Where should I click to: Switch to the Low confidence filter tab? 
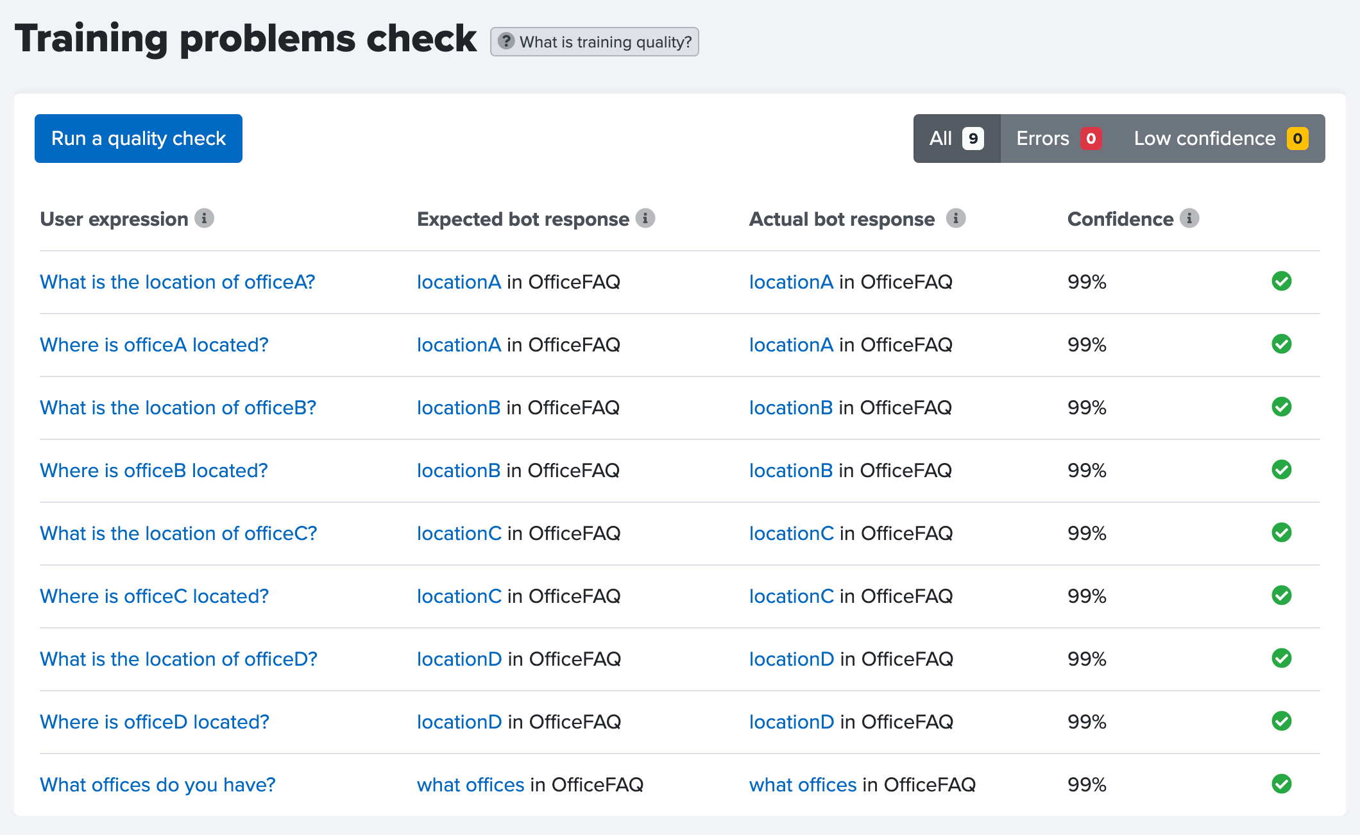point(1221,139)
